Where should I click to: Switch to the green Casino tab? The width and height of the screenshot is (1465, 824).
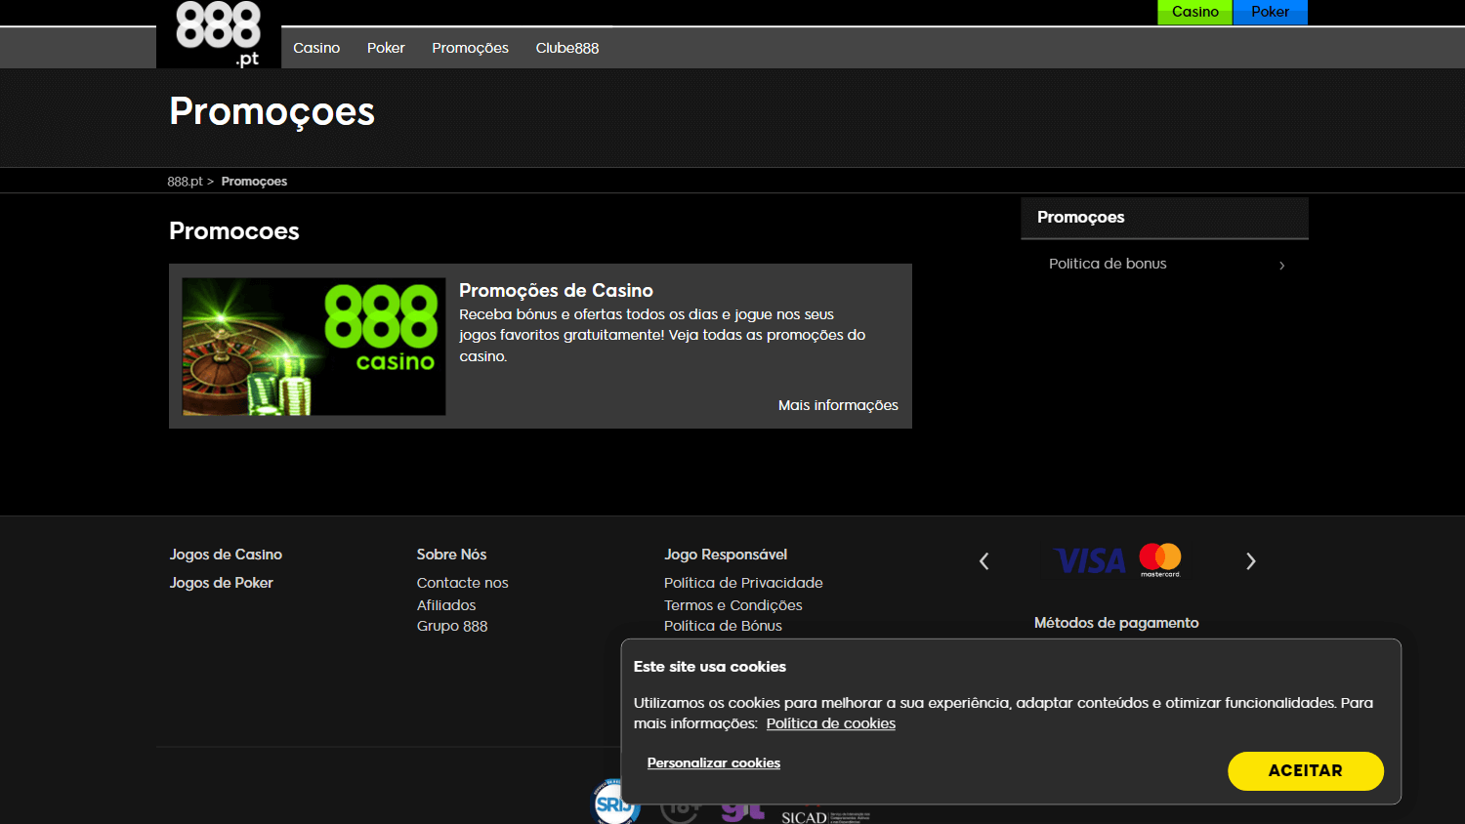[1194, 12]
